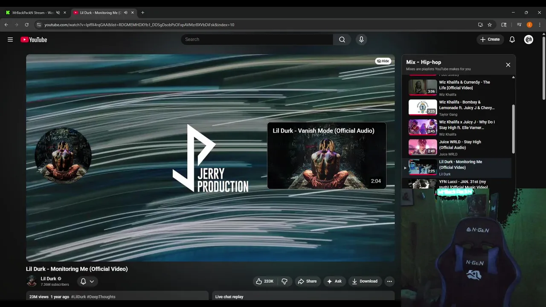Click the #DeepThoughts hashtag

point(101,297)
